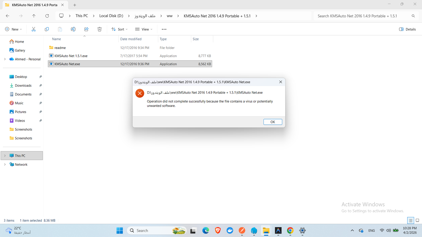The height and width of the screenshot is (237, 422).
Task: Go to Local Disk (D:) in the address bar
Action: tap(111, 16)
